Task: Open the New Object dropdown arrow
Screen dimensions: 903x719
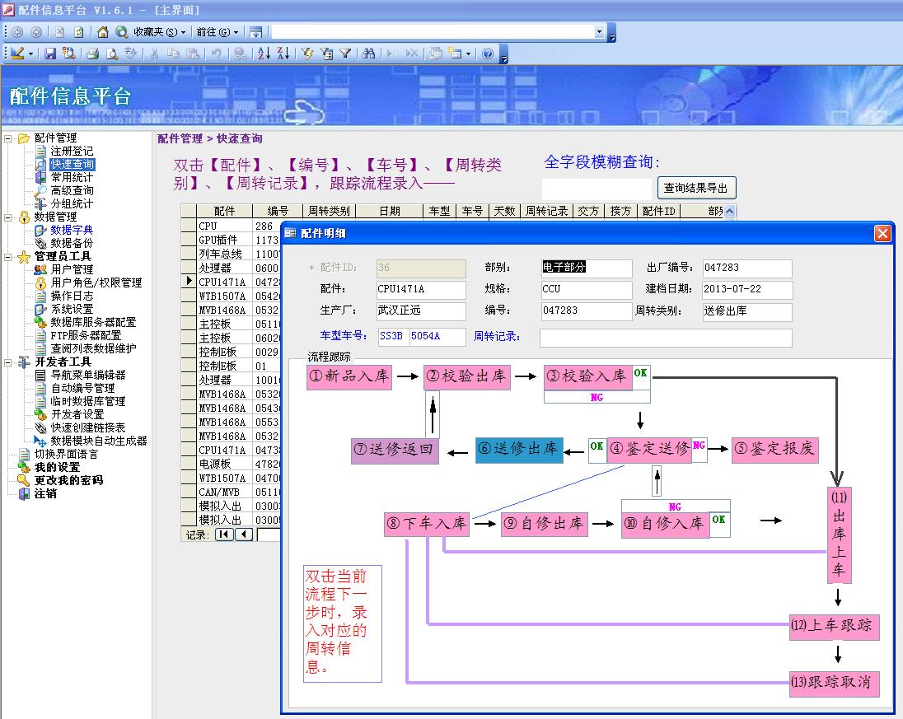Action: 468,54
